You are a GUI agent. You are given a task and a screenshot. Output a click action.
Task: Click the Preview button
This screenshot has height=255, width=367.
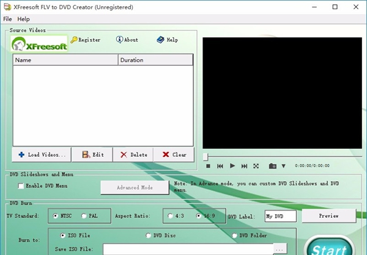pyautogui.click(x=329, y=216)
